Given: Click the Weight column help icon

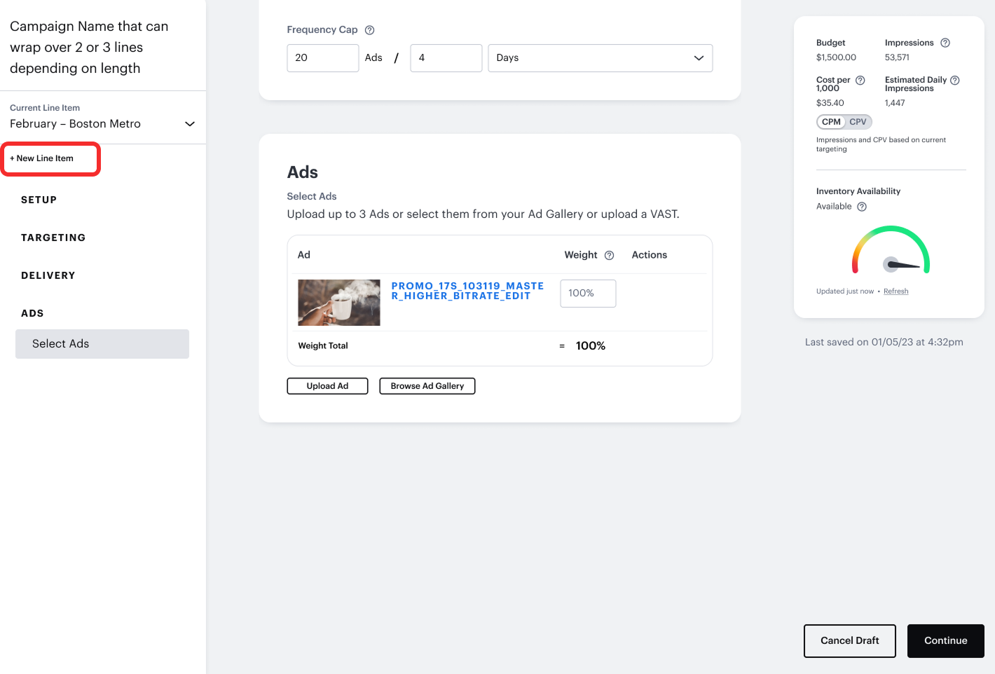Looking at the screenshot, I should (610, 256).
